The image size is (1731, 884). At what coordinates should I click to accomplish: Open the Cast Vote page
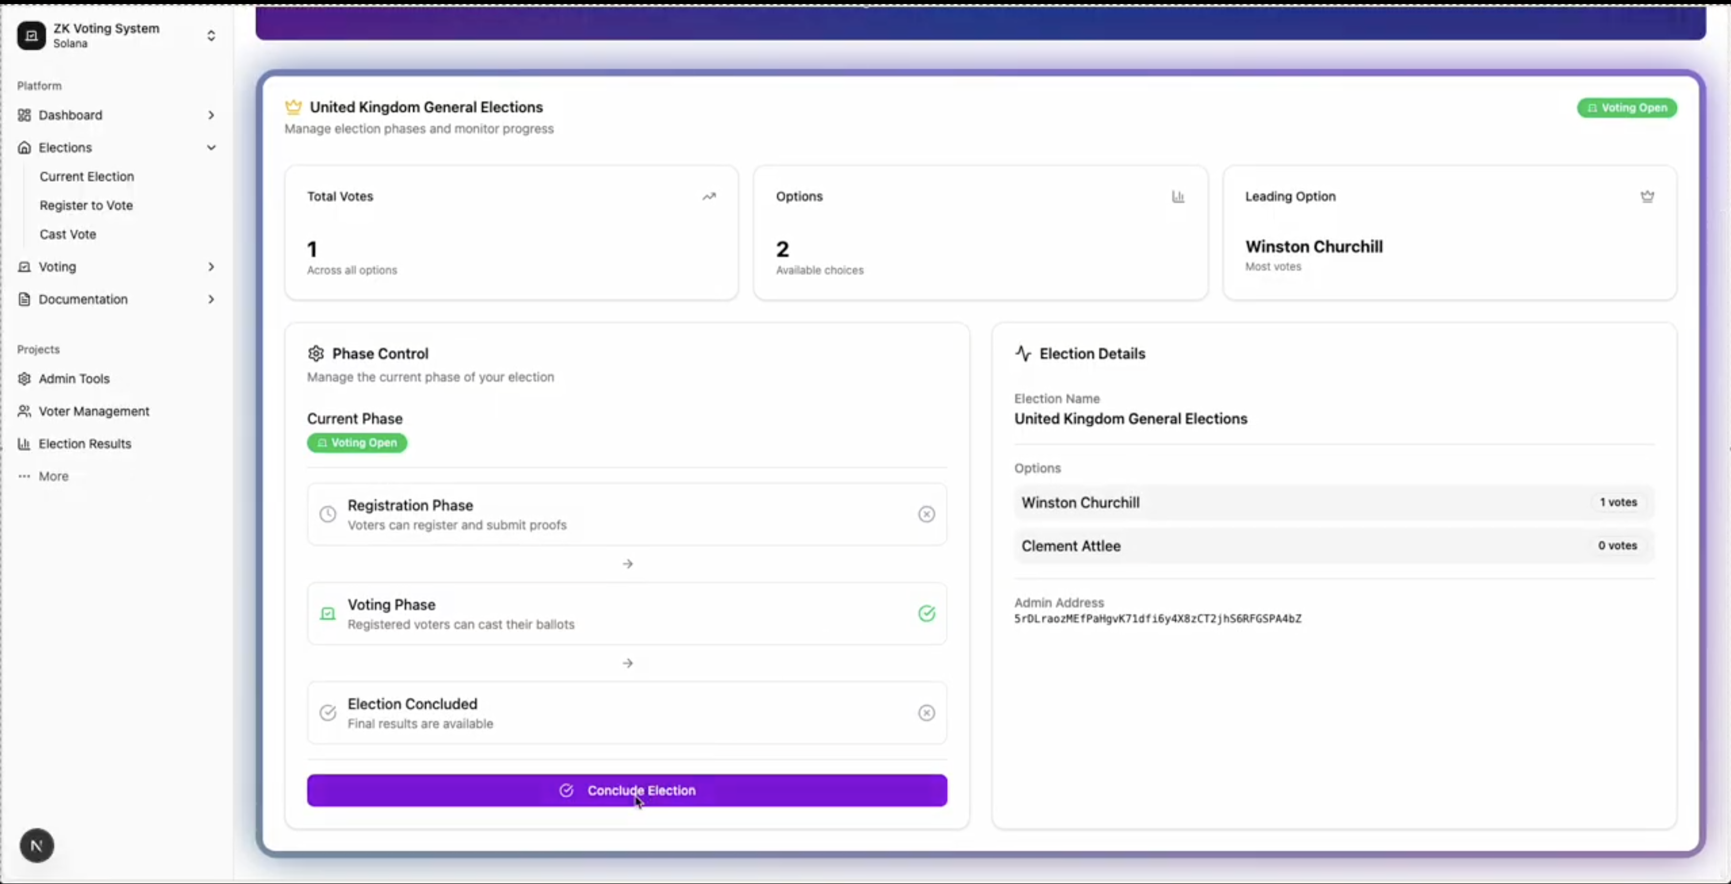click(68, 234)
